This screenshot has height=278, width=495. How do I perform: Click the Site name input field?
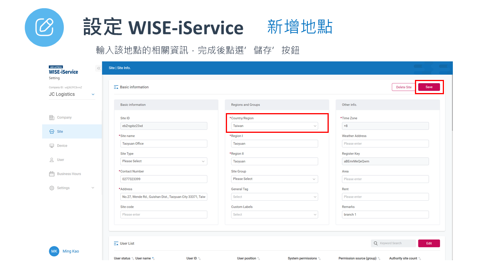[x=164, y=144]
